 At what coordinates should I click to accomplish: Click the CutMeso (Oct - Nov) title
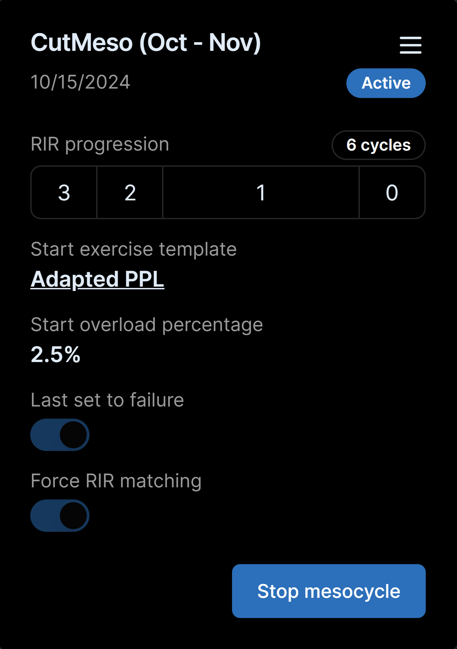[x=146, y=43]
